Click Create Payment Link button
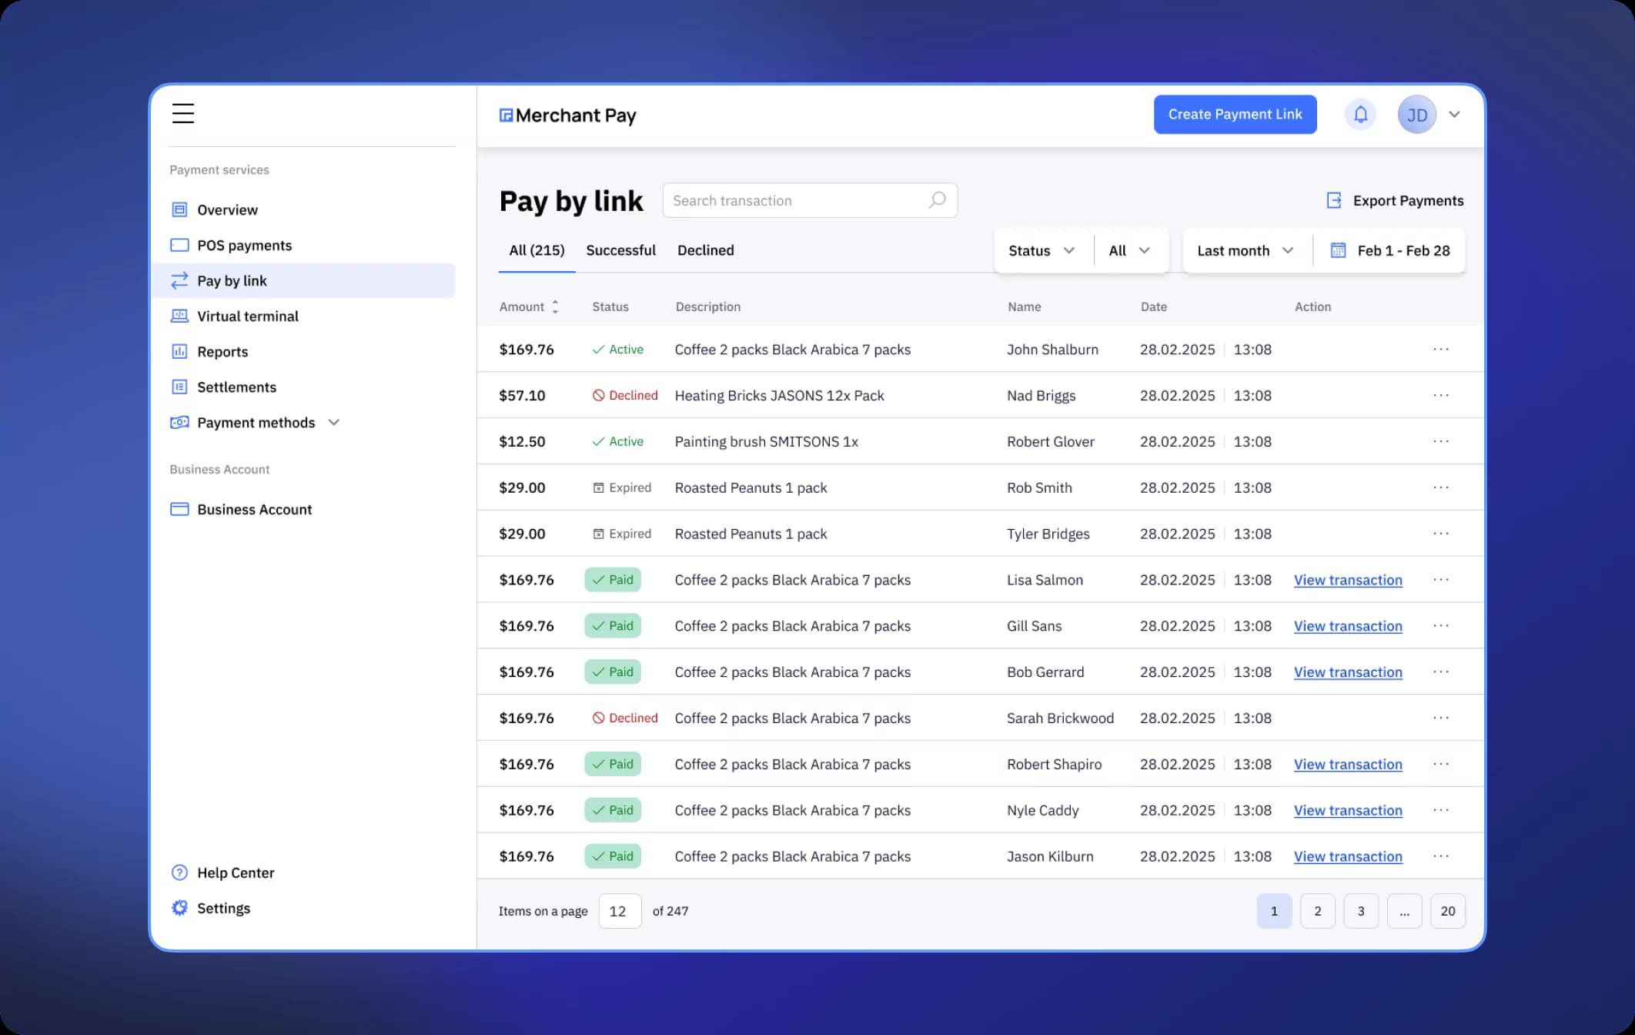This screenshot has width=1635, height=1035. pyautogui.click(x=1235, y=114)
